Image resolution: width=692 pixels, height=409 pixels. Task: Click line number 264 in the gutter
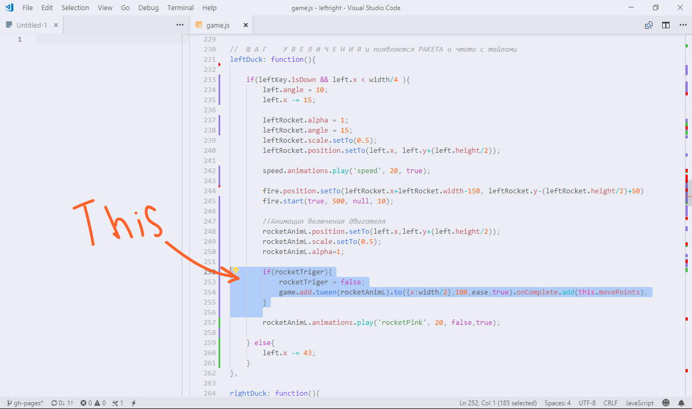click(210, 394)
